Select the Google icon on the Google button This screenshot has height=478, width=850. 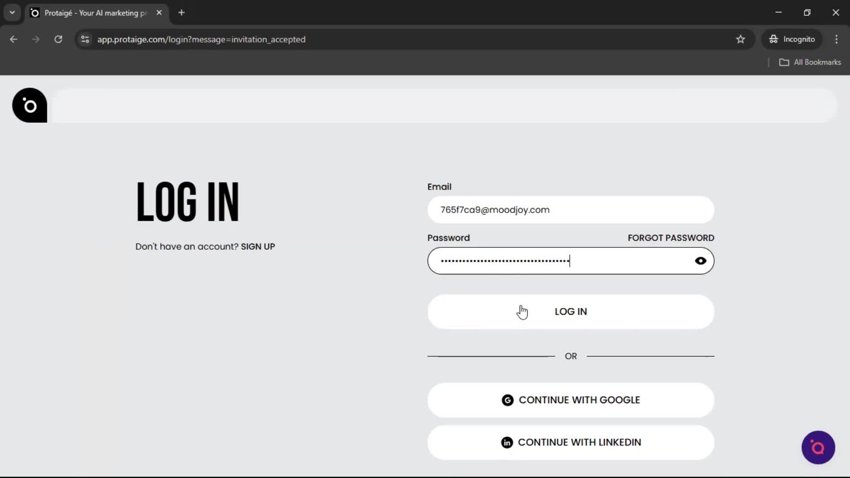pos(507,400)
